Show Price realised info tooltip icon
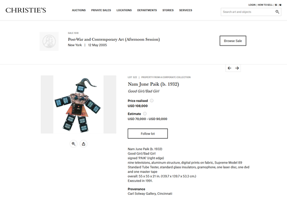The width and height of the screenshot is (287, 200). [x=152, y=100]
